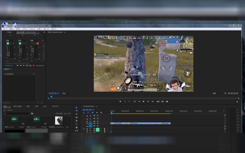This screenshot has height=153, width=245.
Task: Toggle green mute M on track A1
Action: point(98,129)
